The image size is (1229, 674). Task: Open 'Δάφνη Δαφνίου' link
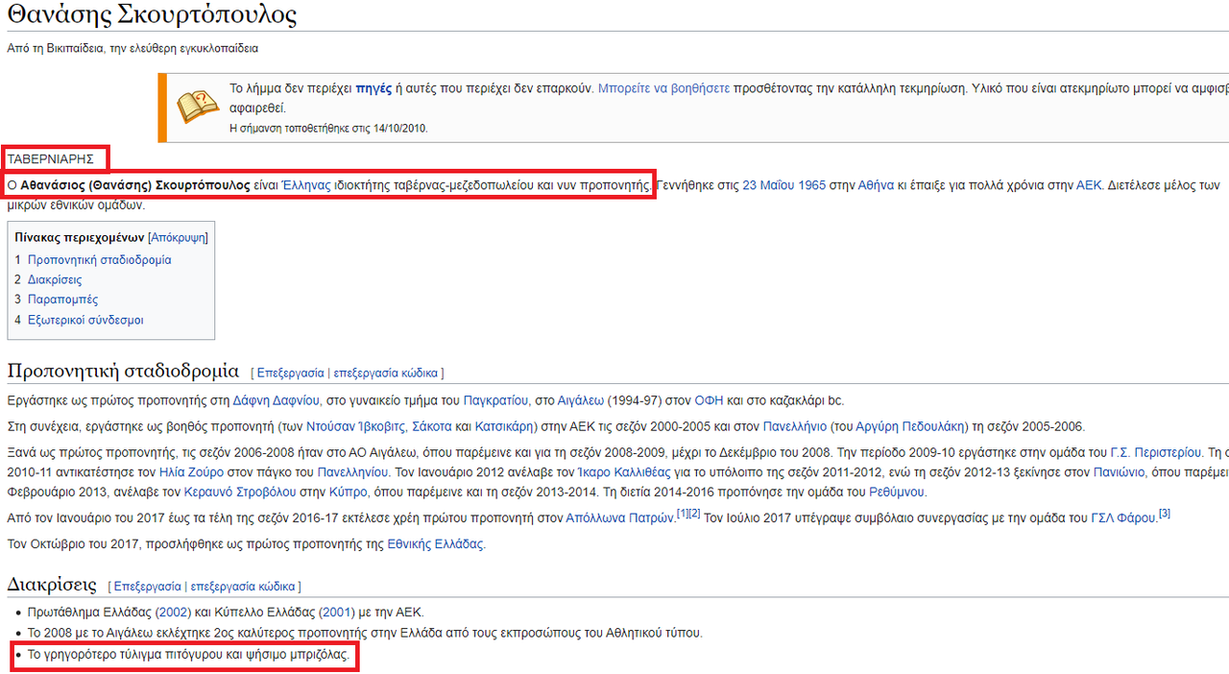276,400
